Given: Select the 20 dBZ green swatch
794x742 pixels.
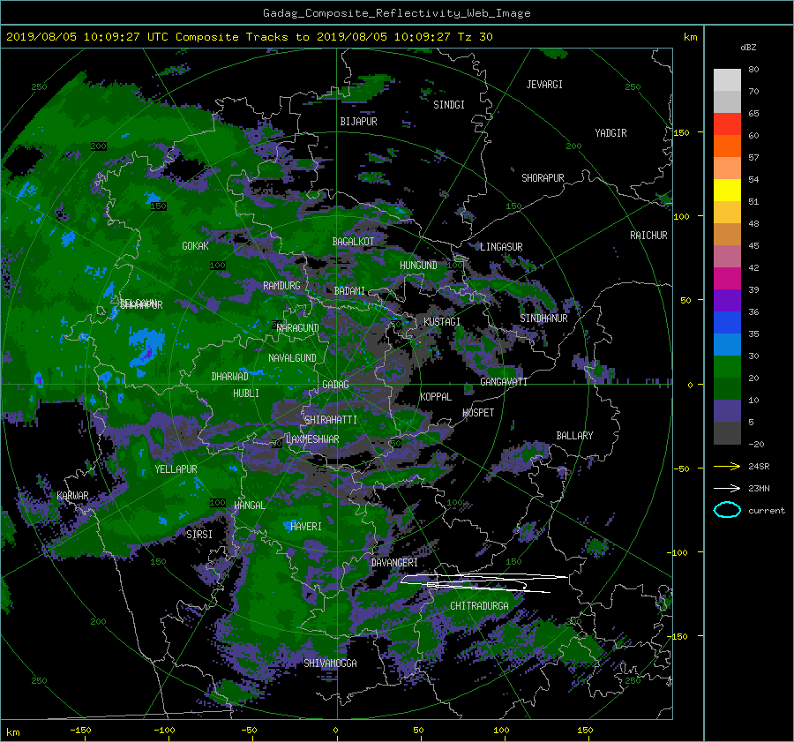Looking at the screenshot, I should tap(727, 367).
